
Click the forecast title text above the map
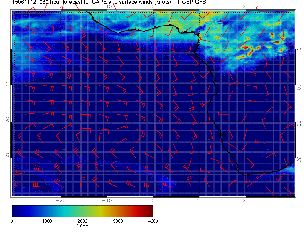109,2
